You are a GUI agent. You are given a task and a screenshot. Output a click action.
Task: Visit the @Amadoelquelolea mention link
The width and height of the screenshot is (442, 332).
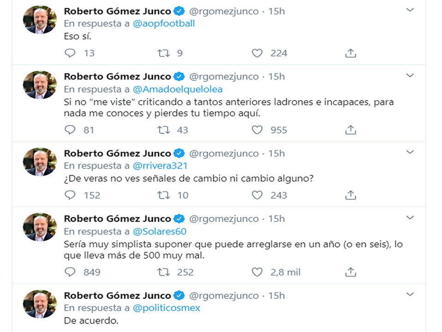click(178, 89)
